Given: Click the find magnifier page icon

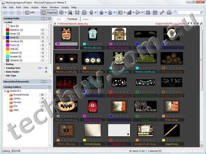Looking at the screenshot, I should [70, 12].
